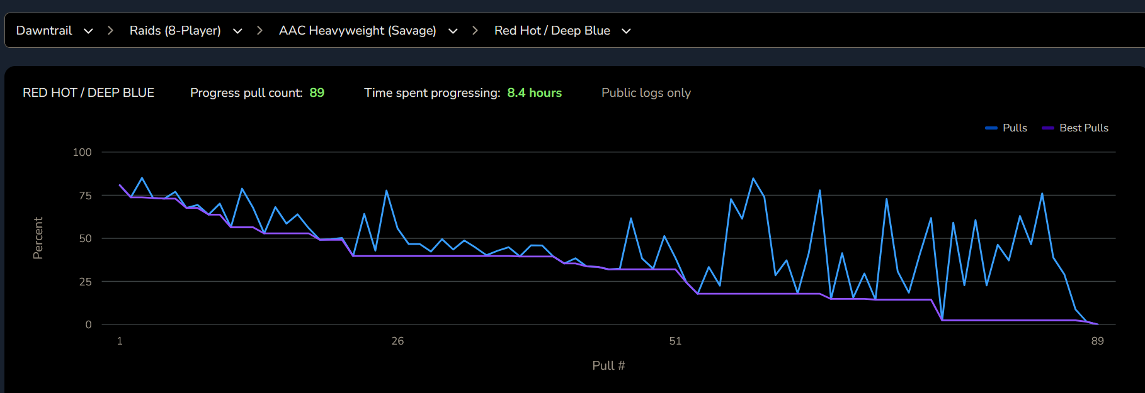Expand the chevron beside Red Hot / Deep Blue
Image resolution: width=1145 pixels, height=393 pixels.
(626, 31)
